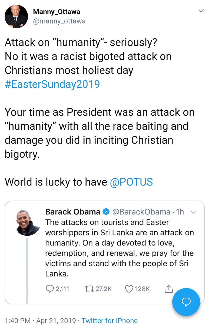Tap the 1h time on quoted tweet
This screenshot has height=325, width=209.
180,212
